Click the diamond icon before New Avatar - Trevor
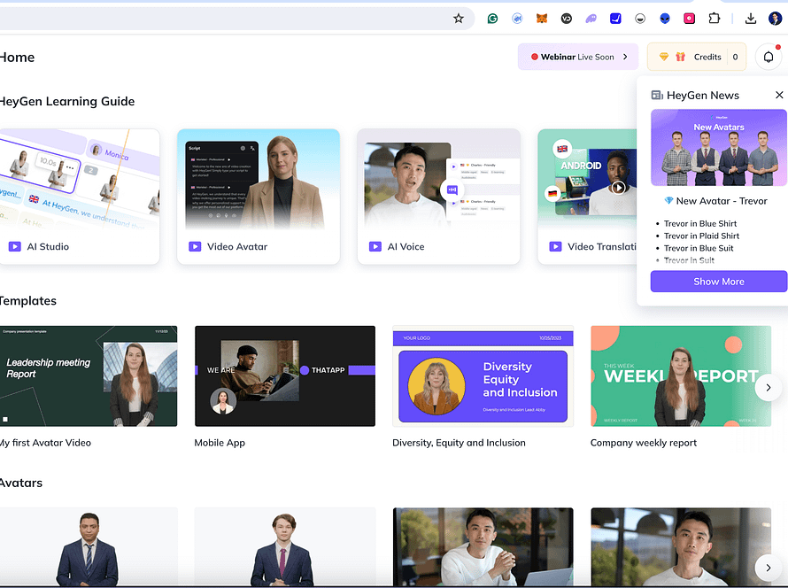Viewport: 788px width, 588px height. (668, 200)
